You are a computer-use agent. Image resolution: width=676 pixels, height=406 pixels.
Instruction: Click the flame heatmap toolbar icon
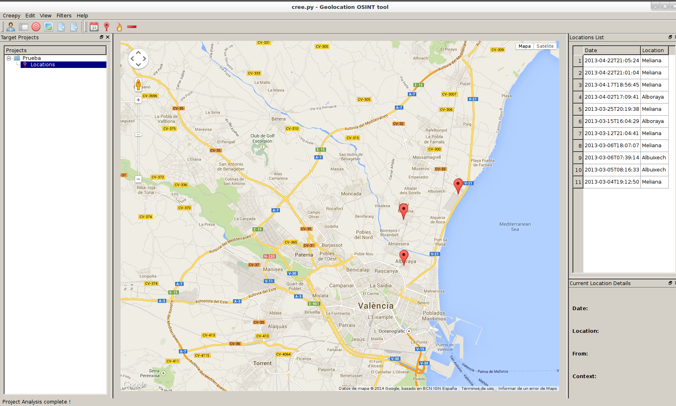119,27
